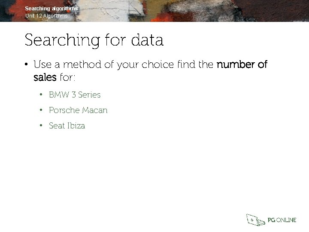The height and width of the screenshot is (232, 309).
Task: Select the 'Searching for data' slide title
Action: coord(94,40)
